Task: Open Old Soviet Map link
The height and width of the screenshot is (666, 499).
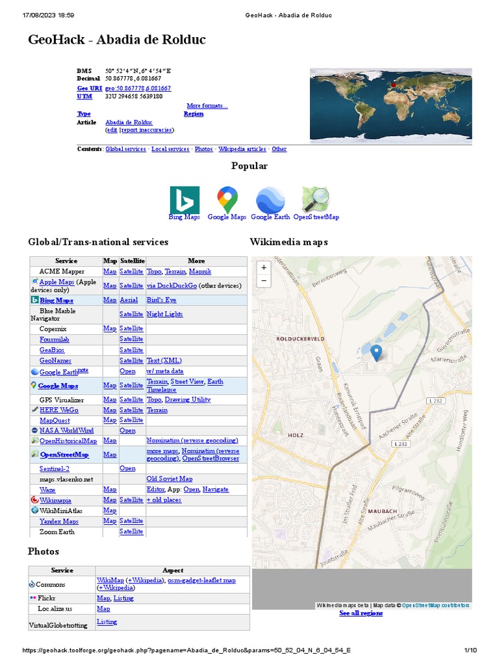Action: tap(170, 479)
